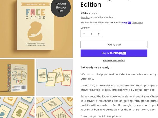Open the main Face Cards box image
This screenshot has height=118, width=158.
[x=36, y=29]
